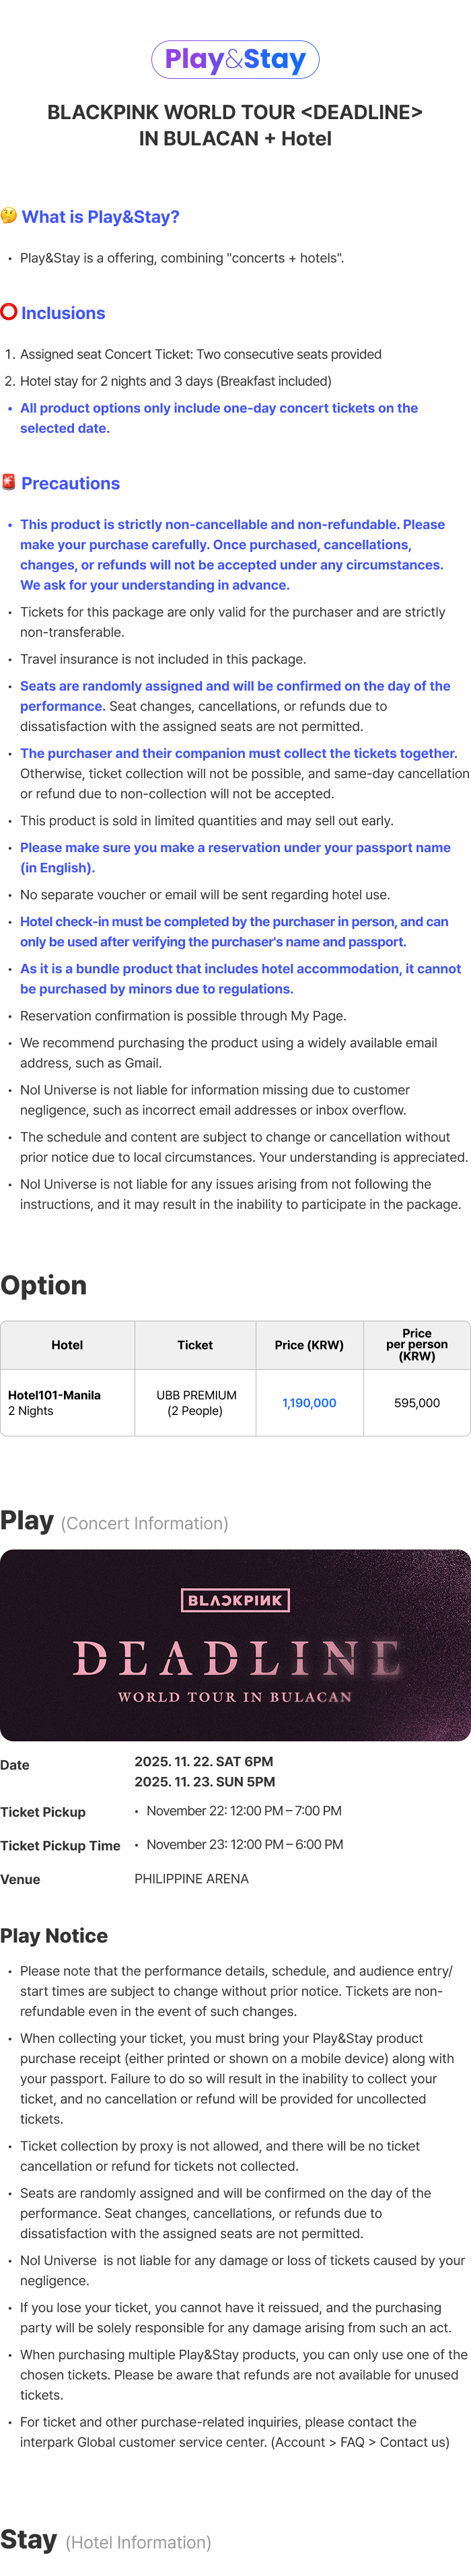Click the red circle Inclusions icon
This screenshot has width=471, height=2576.
pyautogui.click(x=9, y=312)
